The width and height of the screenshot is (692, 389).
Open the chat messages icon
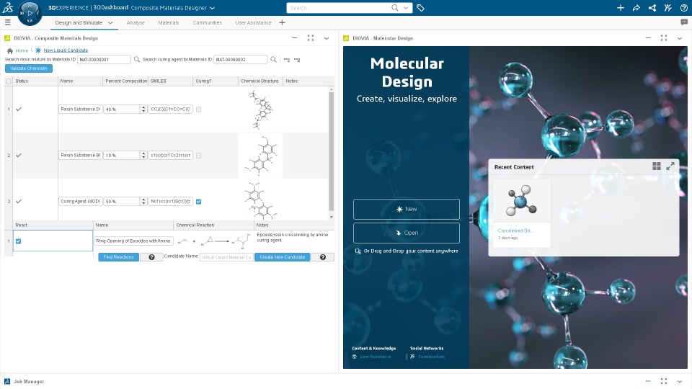684,22
